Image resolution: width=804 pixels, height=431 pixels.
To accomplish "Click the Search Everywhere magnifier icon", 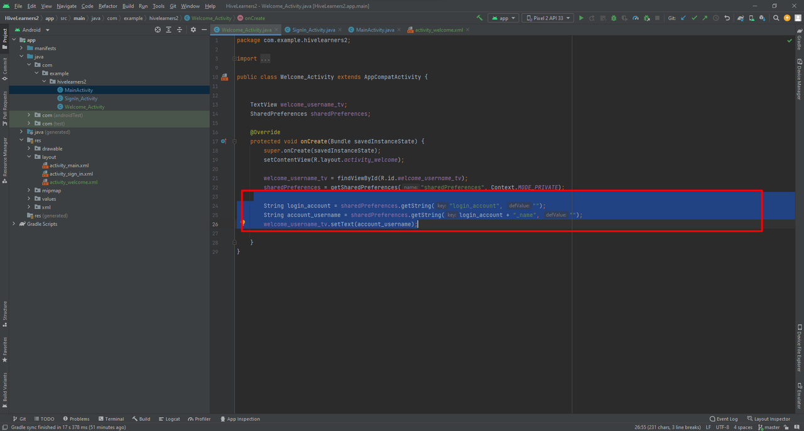I will click(x=776, y=18).
